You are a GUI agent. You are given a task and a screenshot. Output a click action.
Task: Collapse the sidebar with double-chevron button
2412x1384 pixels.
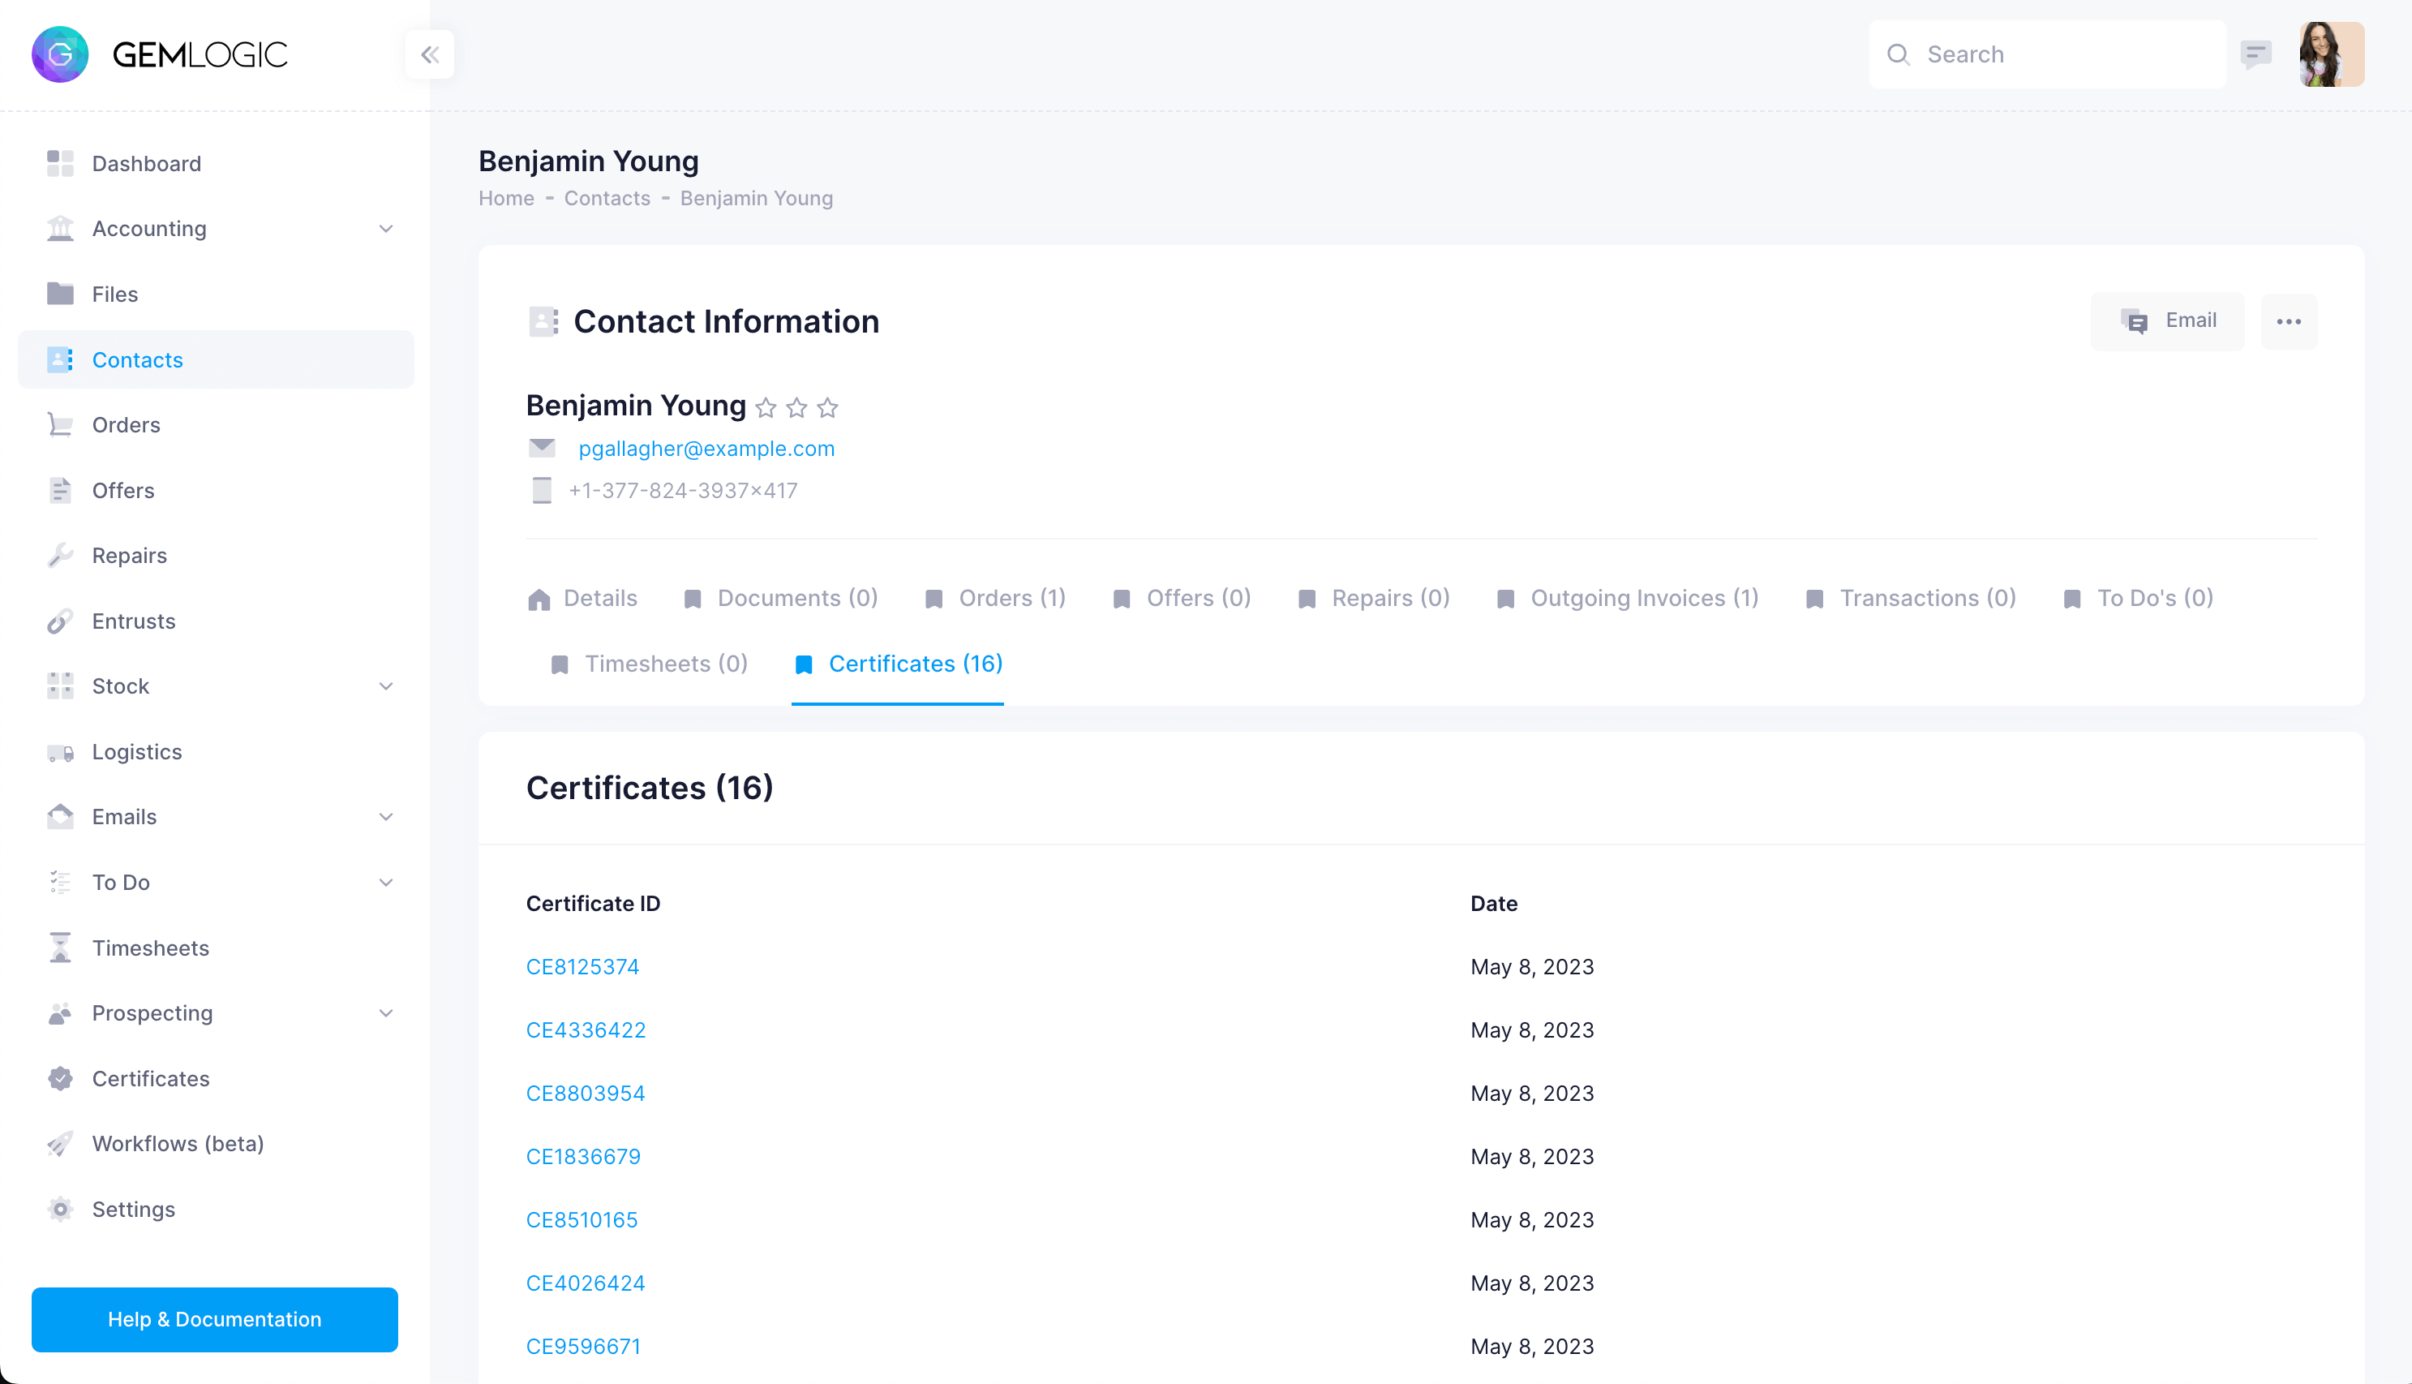tap(429, 54)
